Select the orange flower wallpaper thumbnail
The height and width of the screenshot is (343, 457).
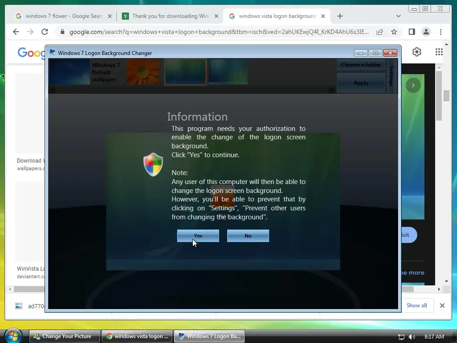[x=143, y=72]
